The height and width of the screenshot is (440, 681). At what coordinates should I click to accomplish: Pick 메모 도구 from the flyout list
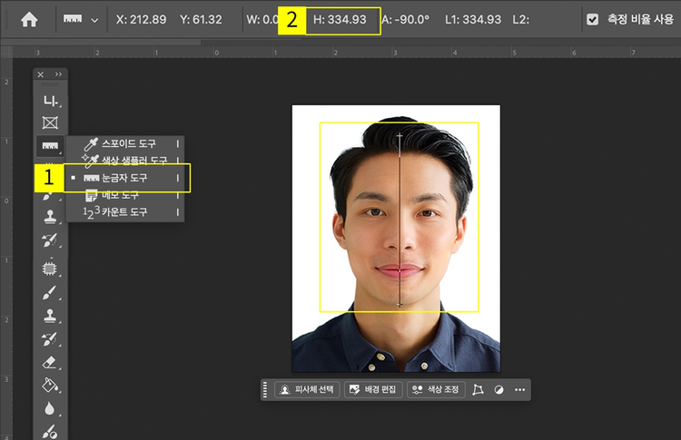119,195
